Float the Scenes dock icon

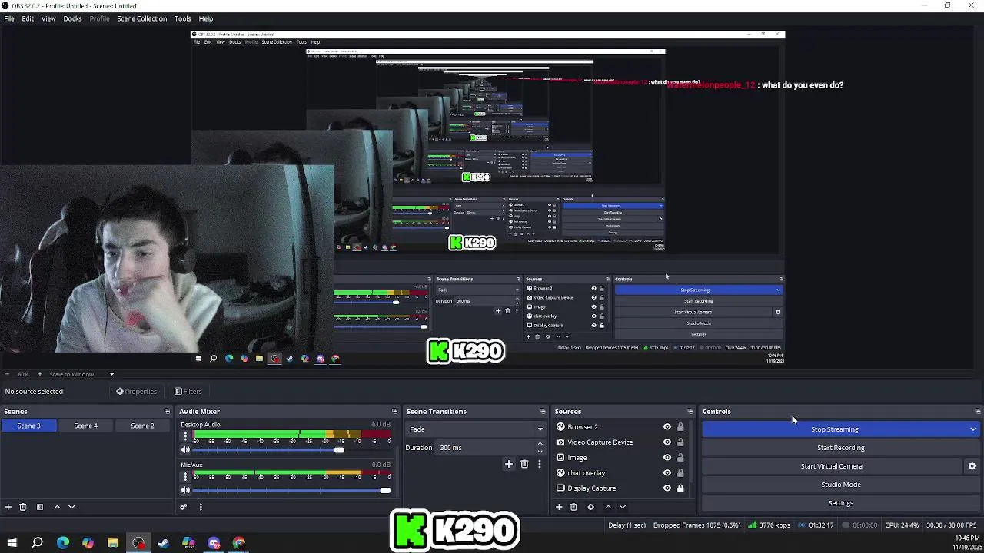167,412
